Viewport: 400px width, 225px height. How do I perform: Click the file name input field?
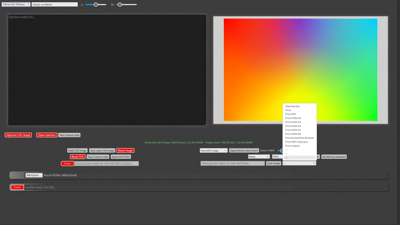pyautogui.click(x=232, y=163)
